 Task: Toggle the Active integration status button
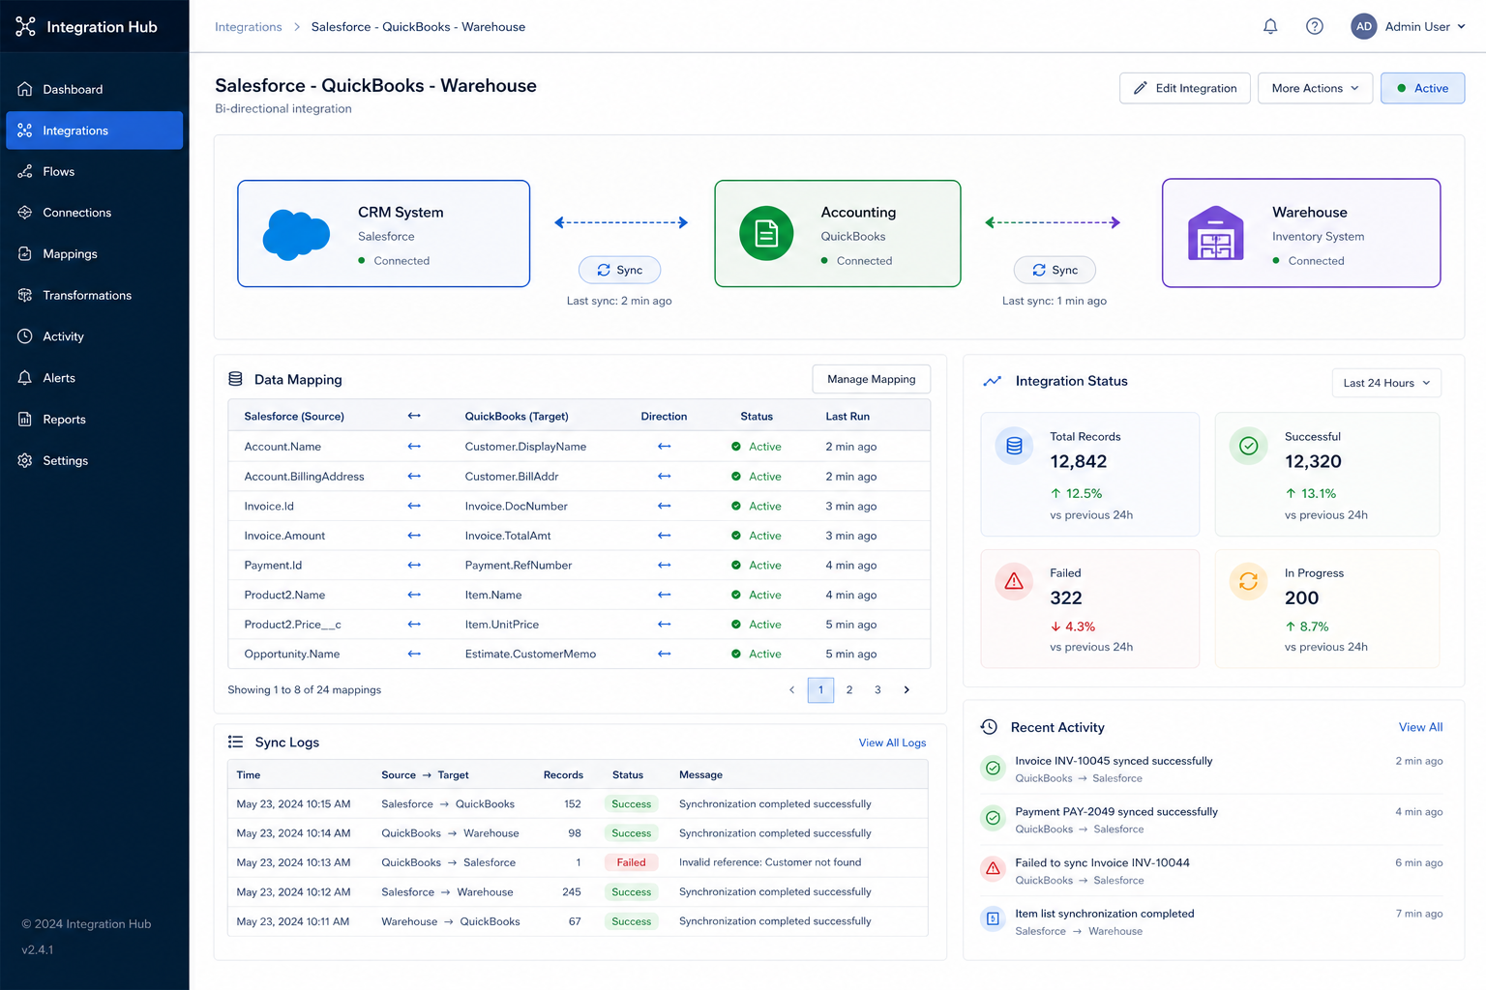click(1422, 88)
